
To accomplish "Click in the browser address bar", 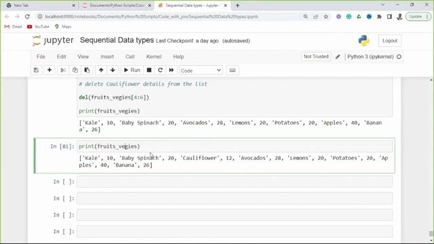I will pos(172,16).
